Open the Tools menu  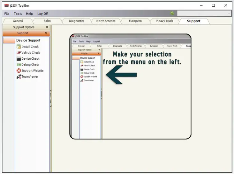(x=18, y=14)
